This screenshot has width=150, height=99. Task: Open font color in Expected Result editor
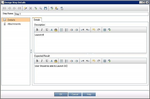[51, 61]
